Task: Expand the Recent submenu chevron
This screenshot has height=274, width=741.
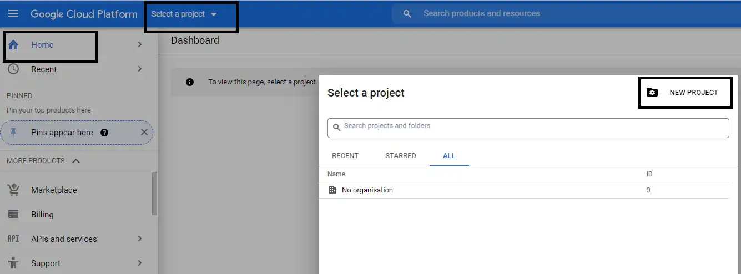Action: pyautogui.click(x=140, y=69)
